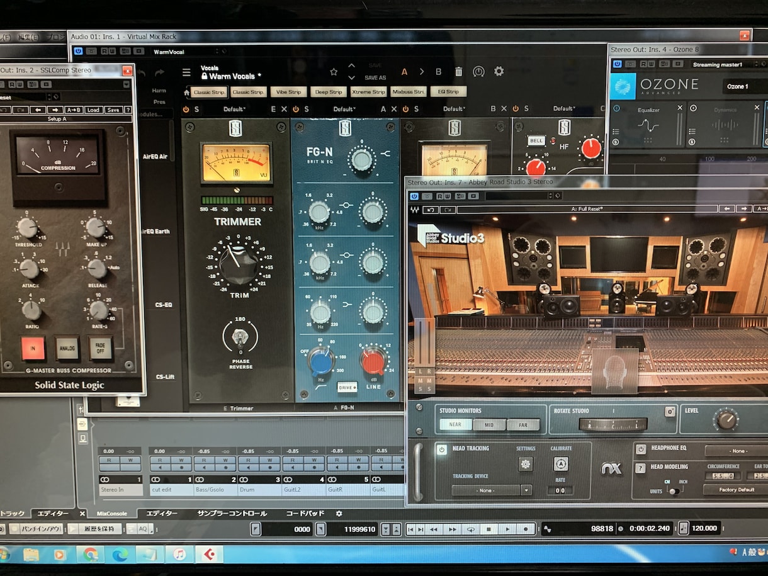Undo in the Virtual Mix Rack toolbar

pos(142,73)
